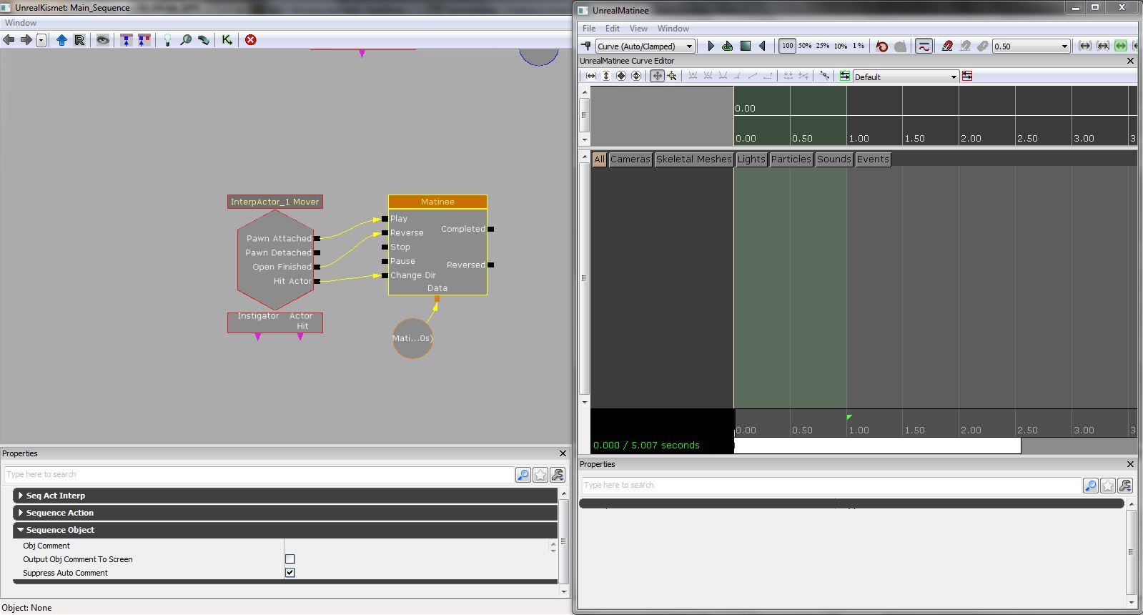The height and width of the screenshot is (615, 1143).
Task: Click the Matinee node title in Kismet
Action: click(x=437, y=202)
